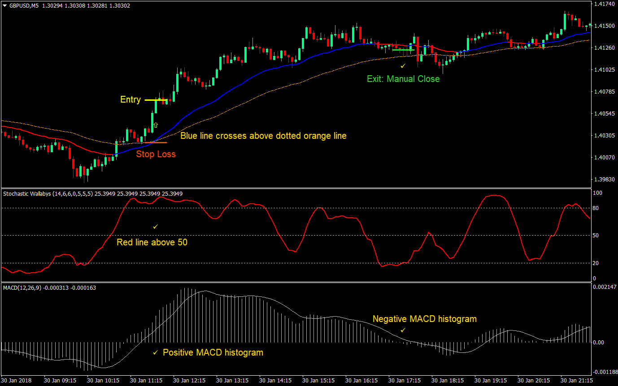This screenshot has width=618, height=386.
Task: Click the checkmark above Red line above 50
Action: pos(155,227)
